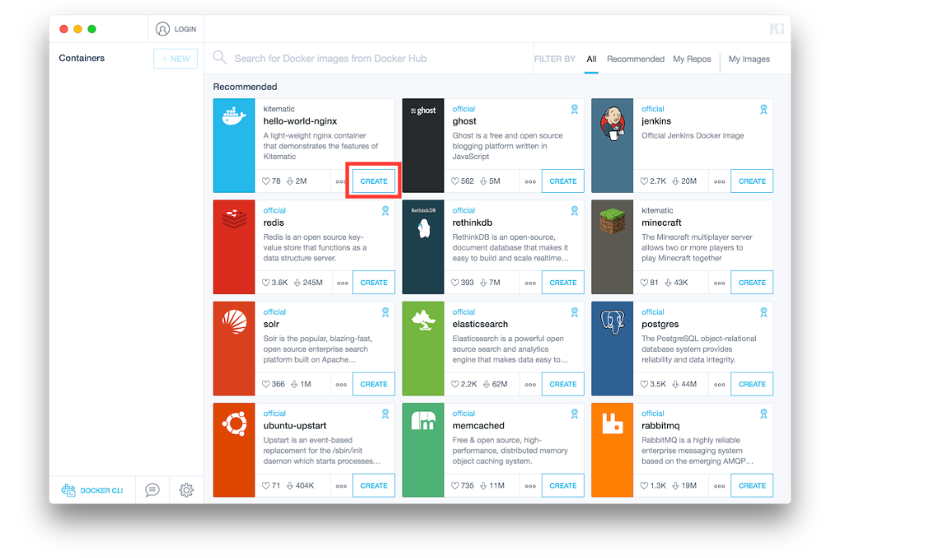The image size is (930, 558).
Task: Open more options ellipsis for solr
Action: pos(341,384)
